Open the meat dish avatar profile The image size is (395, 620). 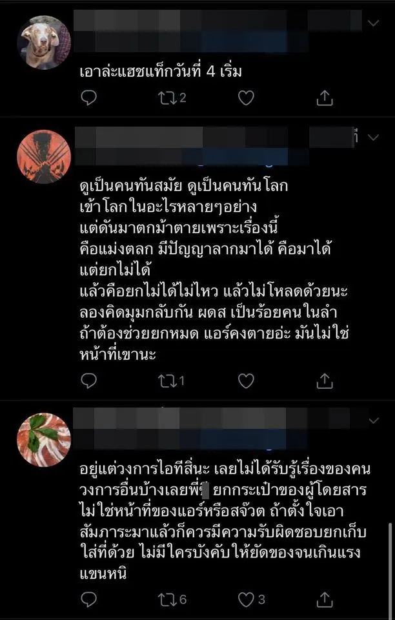44,440
